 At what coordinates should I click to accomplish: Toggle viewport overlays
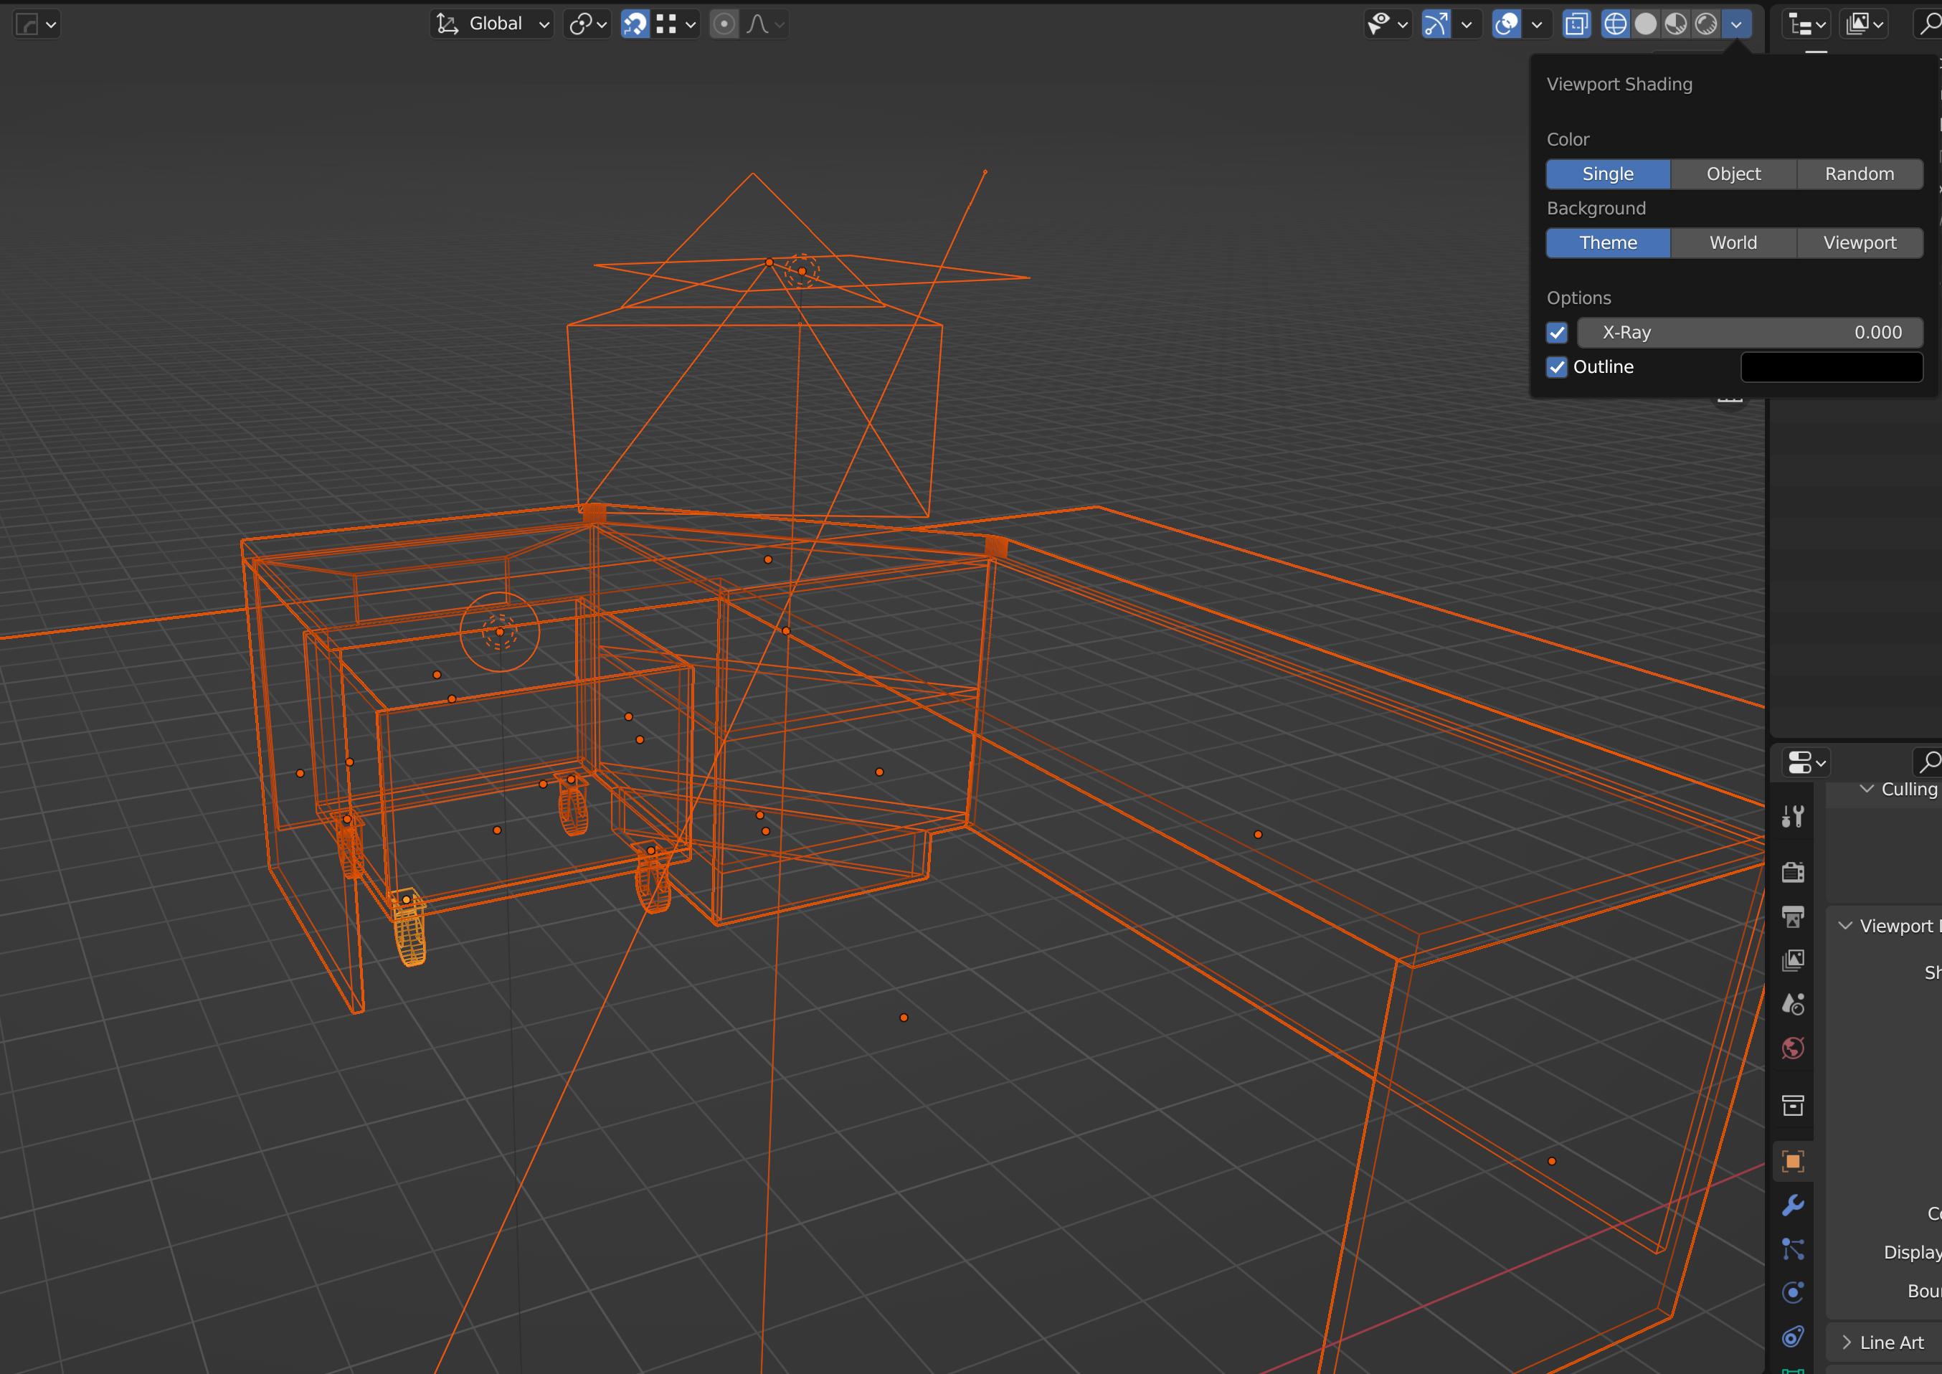point(1507,24)
